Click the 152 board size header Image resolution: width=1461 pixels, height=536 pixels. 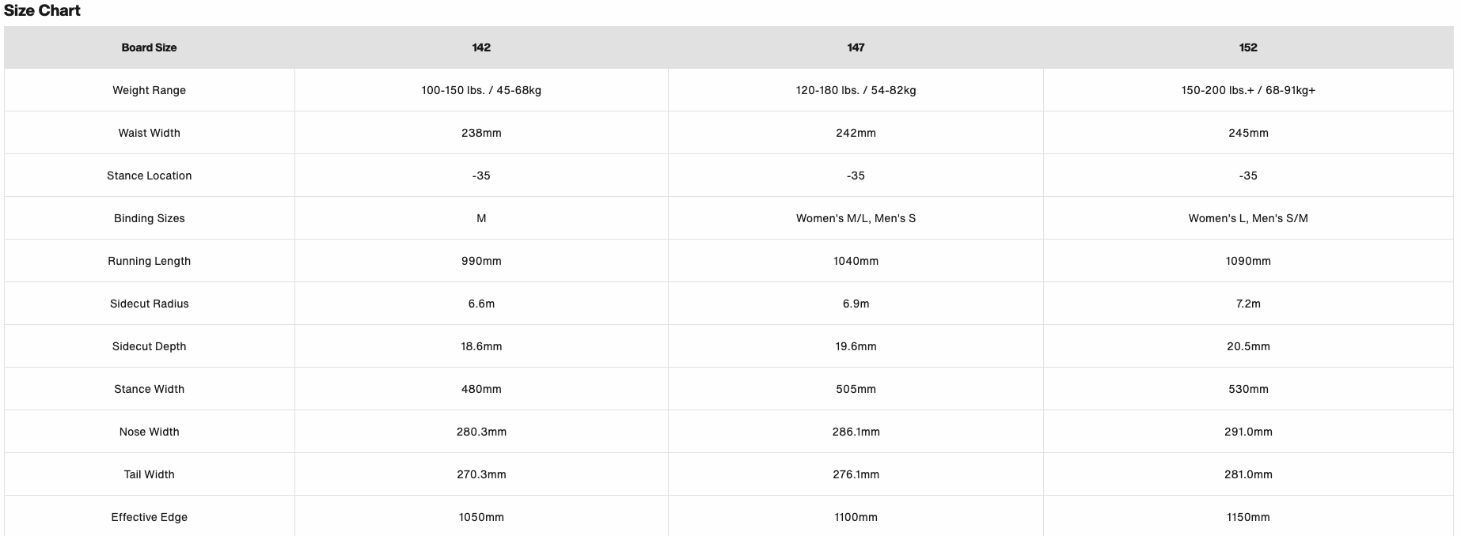[x=1248, y=47]
